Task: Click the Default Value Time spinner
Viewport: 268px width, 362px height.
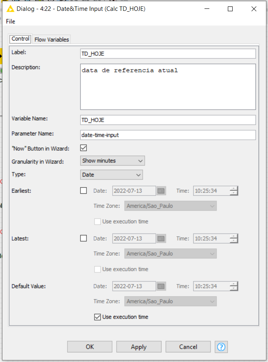Action: point(215,286)
